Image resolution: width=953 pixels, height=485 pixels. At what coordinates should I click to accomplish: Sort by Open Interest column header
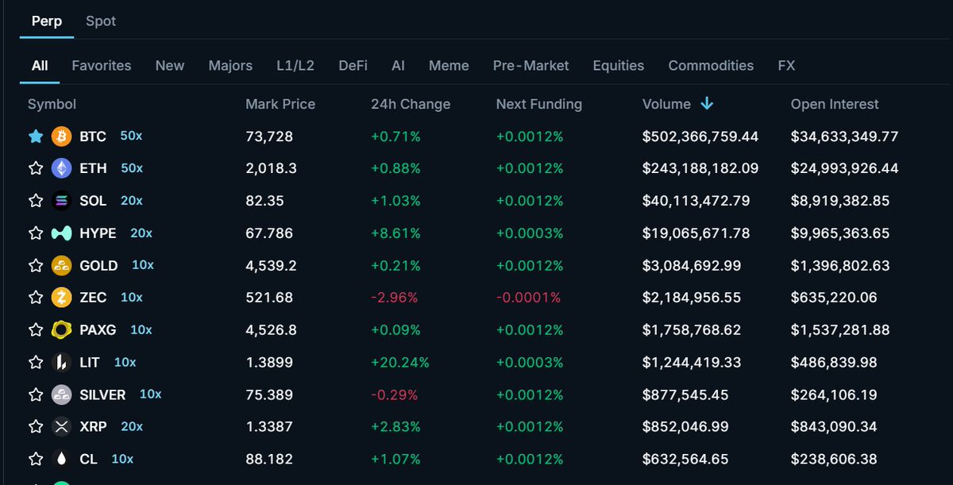(835, 104)
